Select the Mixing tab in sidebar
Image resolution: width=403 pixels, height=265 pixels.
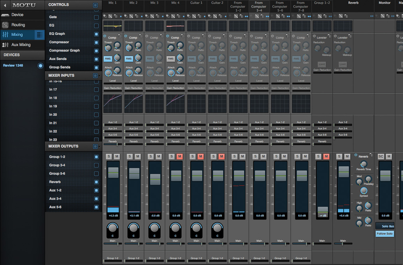tap(18, 35)
